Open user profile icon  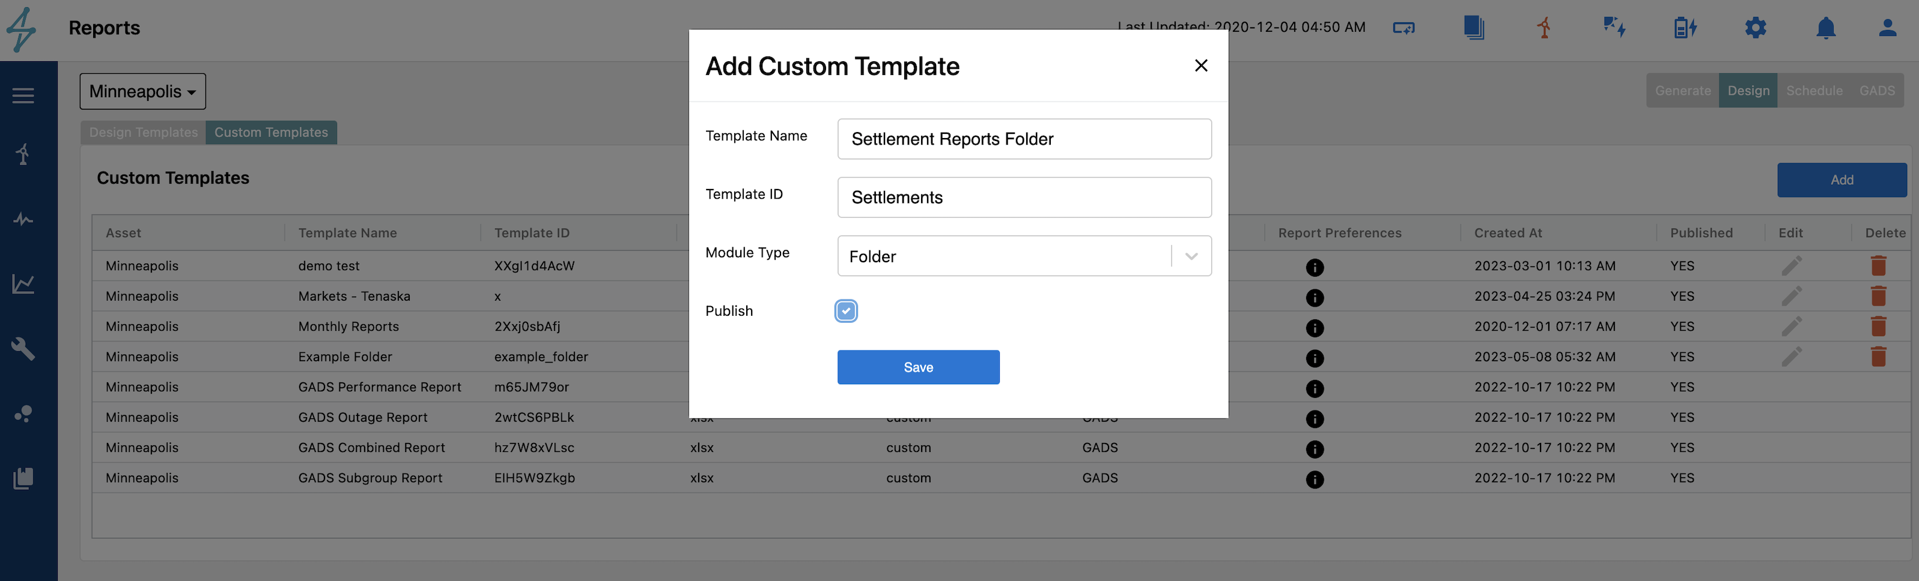click(1888, 28)
